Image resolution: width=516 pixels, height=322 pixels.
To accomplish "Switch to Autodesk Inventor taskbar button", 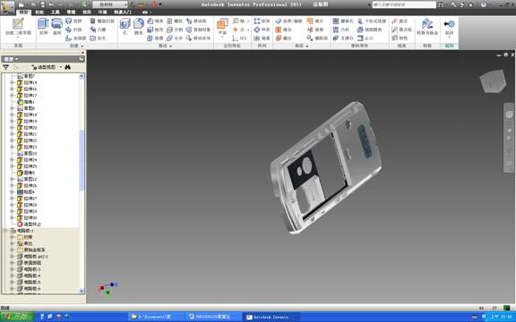I will pyautogui.click(x=271, y=317).
